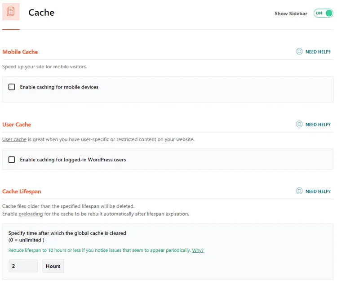Image resolution: width=337 pixels, height=281 pixels.
Task: Open NEED HELP? text link for Cache Lifespan
Action: point(318,192)
